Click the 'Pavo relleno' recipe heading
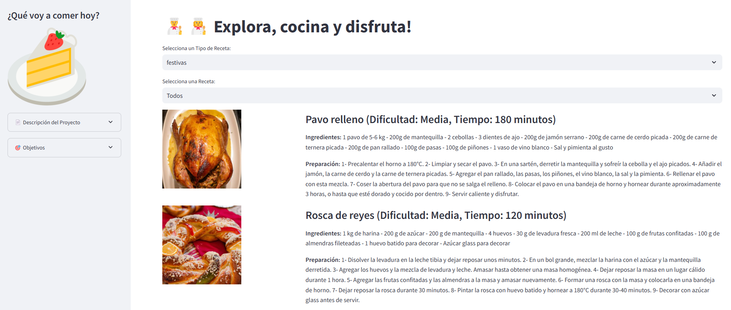This screenshot has height=310, width=731. pos(430,120)
